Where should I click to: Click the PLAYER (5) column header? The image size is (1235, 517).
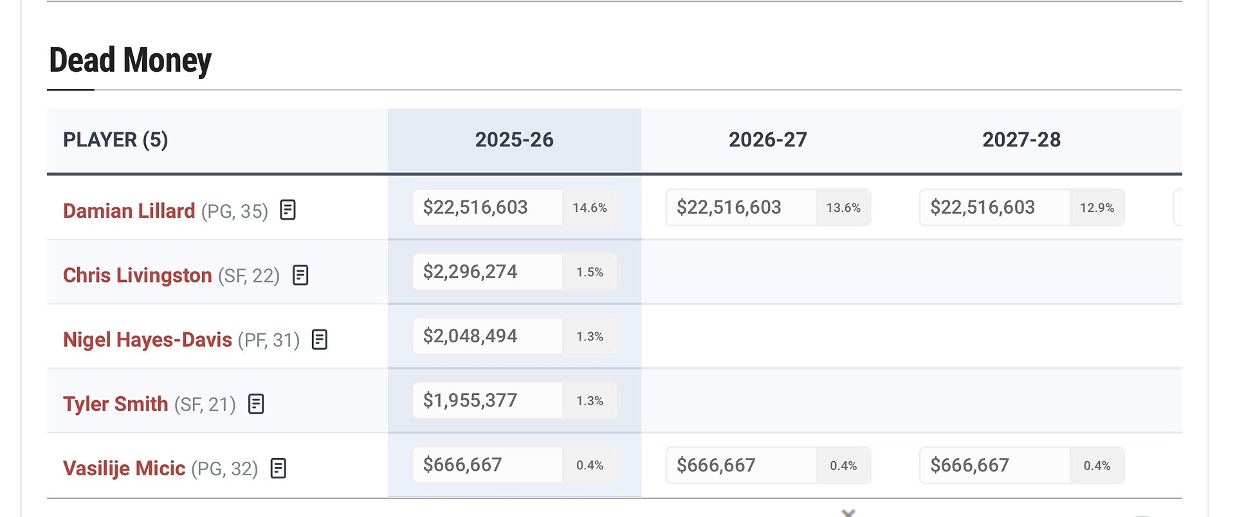tap(115, 139)
